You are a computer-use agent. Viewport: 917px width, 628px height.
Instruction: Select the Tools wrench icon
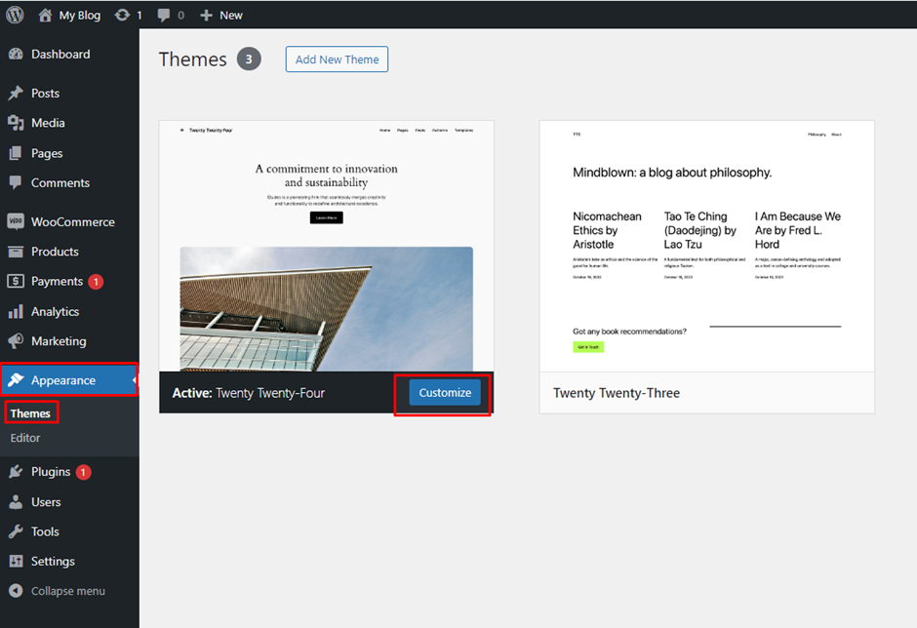pyautogui.click(x=23, y=530)
